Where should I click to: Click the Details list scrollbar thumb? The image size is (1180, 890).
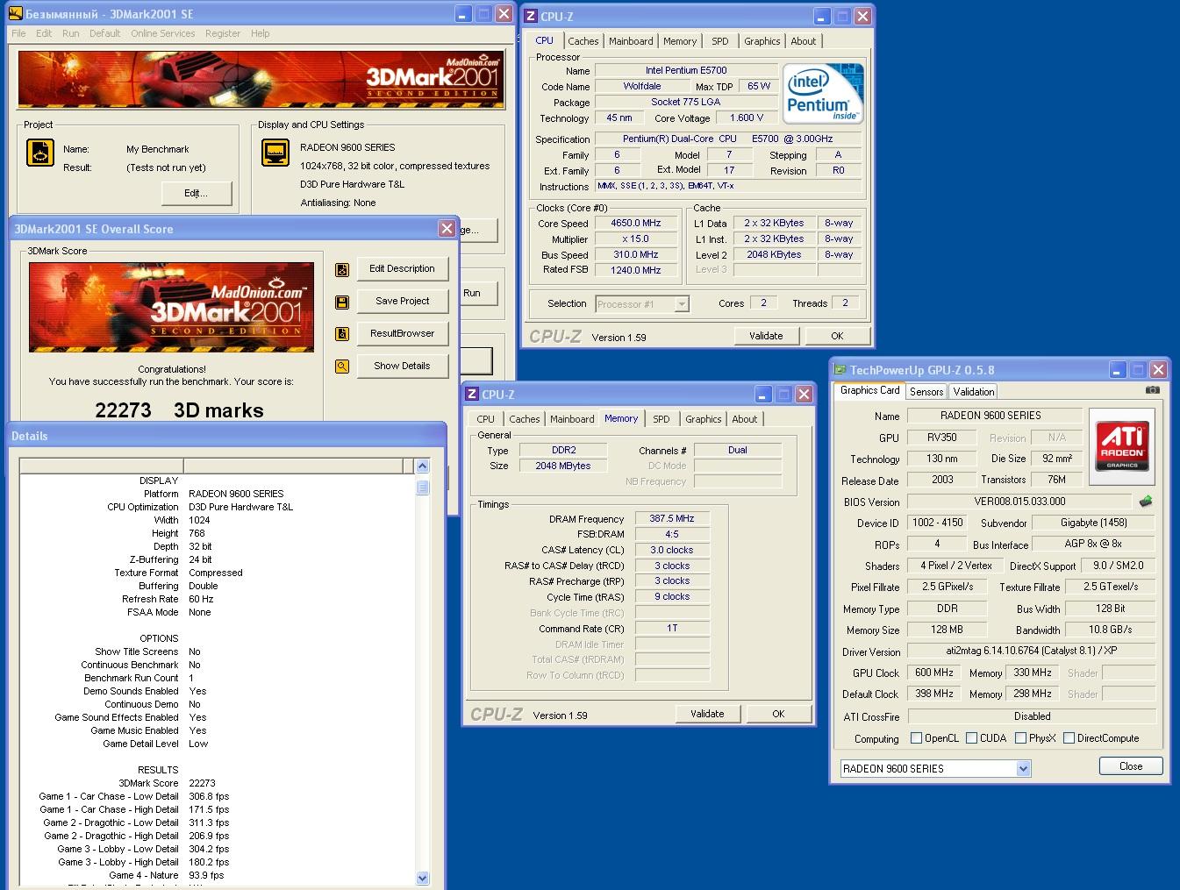coord(422,488)
